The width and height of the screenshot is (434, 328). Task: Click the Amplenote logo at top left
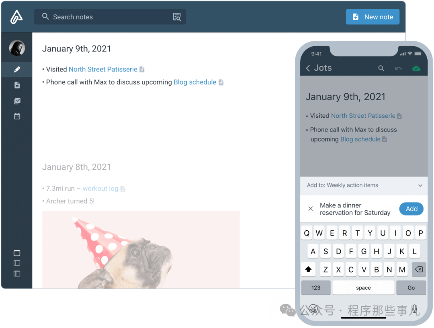pos(16,17)
